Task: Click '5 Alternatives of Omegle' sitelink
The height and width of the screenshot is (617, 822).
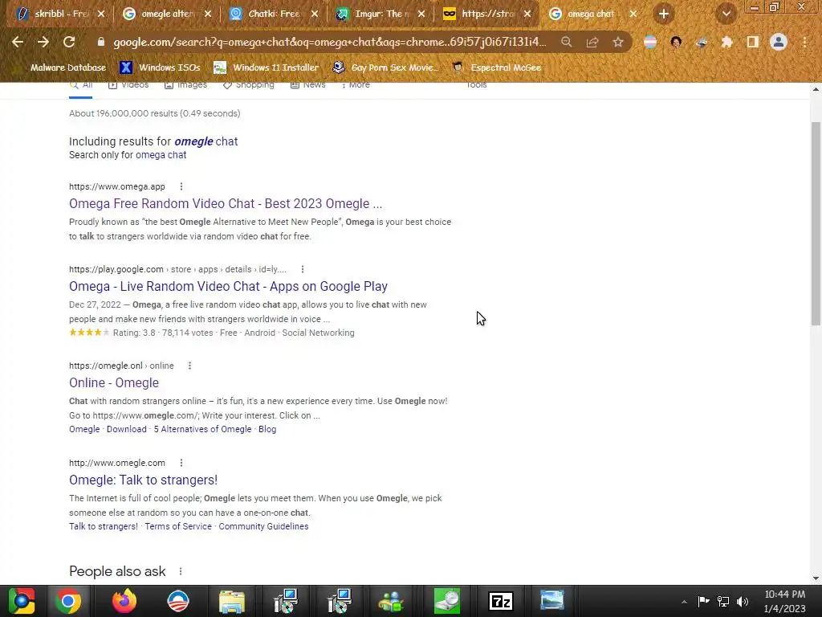Action: [x=202, y=429]
